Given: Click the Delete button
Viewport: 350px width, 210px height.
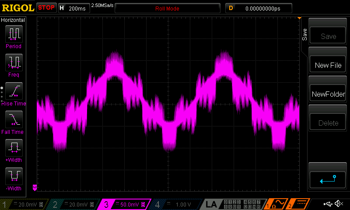Looking at the screenshot, I should point(328,122).
